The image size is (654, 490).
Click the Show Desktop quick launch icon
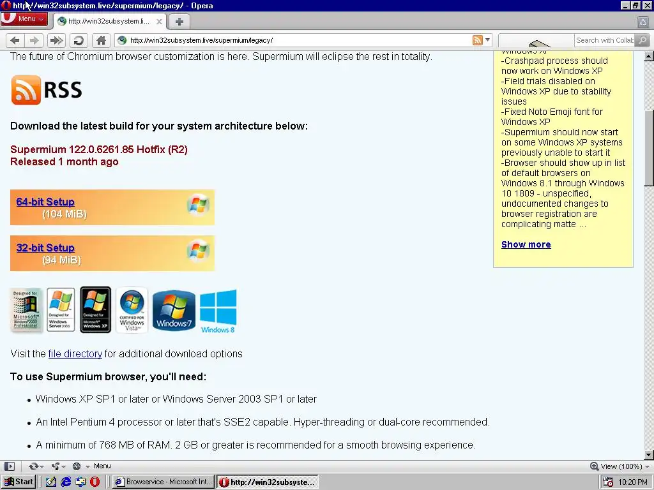51,482
